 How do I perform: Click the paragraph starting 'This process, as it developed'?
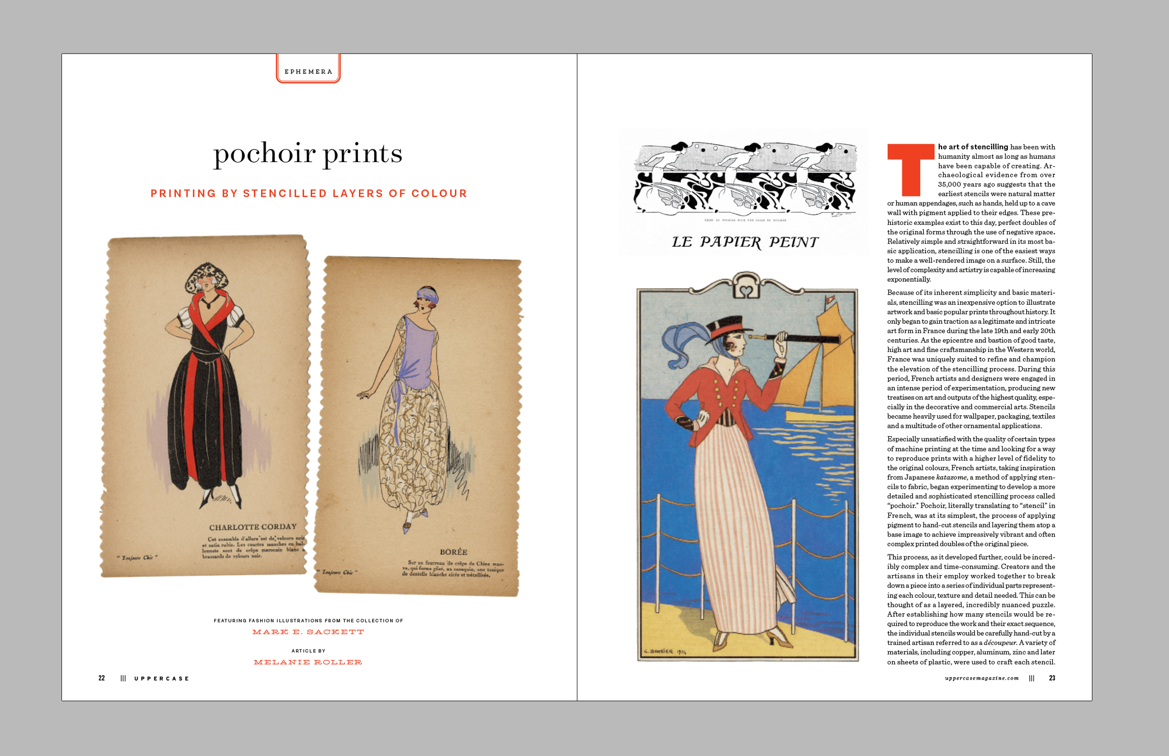[x=971, y=609]
